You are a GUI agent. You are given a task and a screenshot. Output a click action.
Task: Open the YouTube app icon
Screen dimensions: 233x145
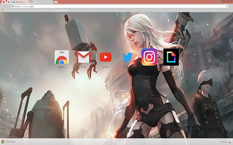point(106,57)
